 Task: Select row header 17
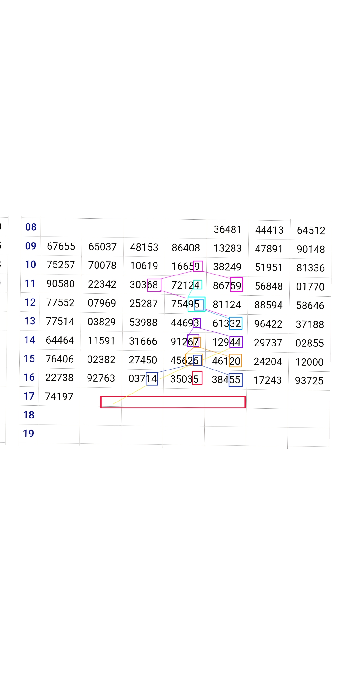[29, 396]
